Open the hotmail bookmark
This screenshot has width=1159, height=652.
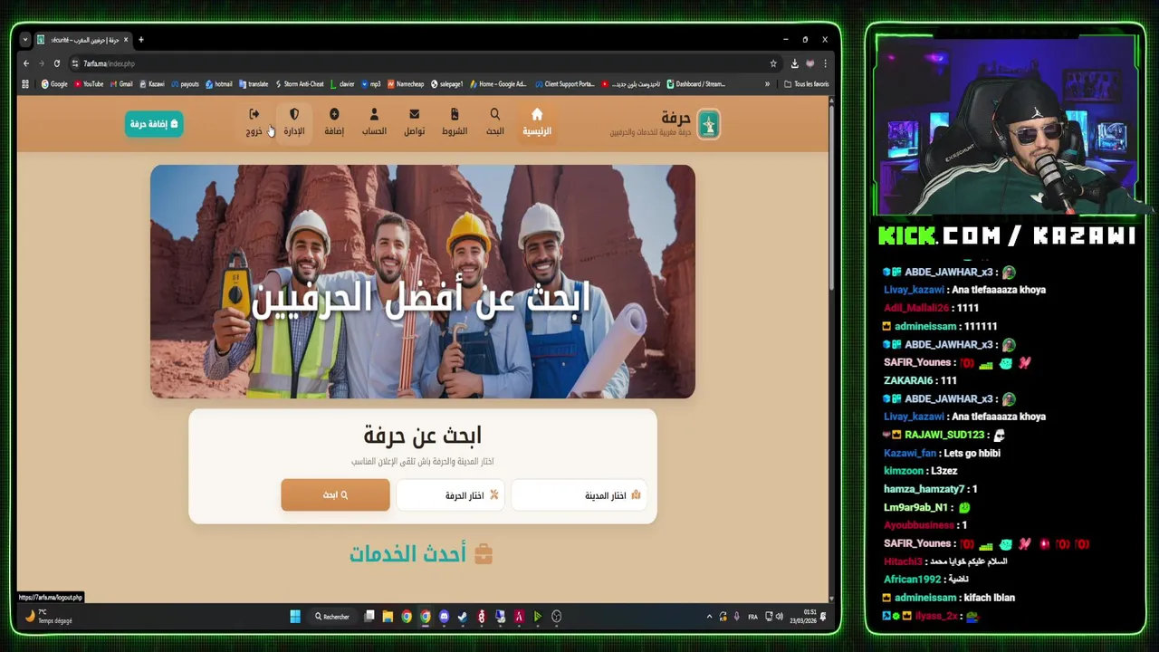219,84
